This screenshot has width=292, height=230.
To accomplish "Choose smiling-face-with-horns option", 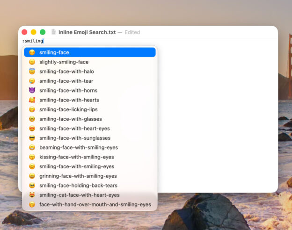I will pyautogui.click(x=90, y=90).
